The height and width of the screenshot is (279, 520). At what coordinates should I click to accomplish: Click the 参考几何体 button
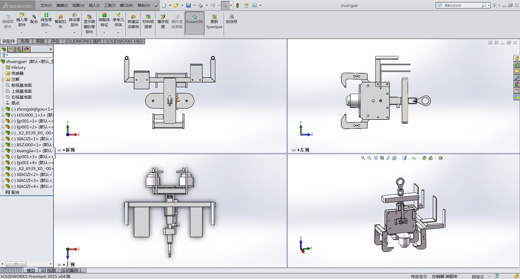pyautogui.click(x=118, y=20)
